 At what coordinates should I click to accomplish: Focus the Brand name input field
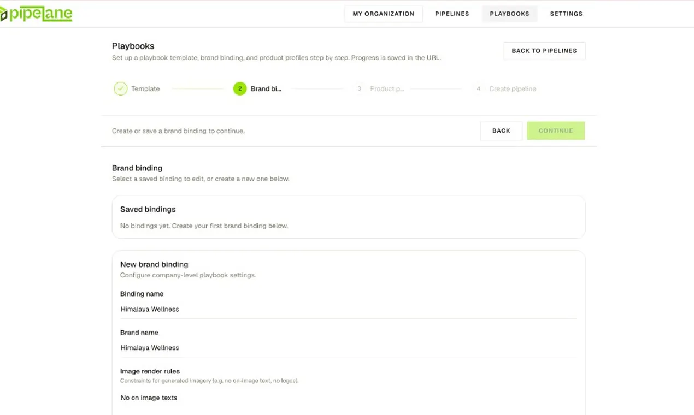click(x=349, y=348)
